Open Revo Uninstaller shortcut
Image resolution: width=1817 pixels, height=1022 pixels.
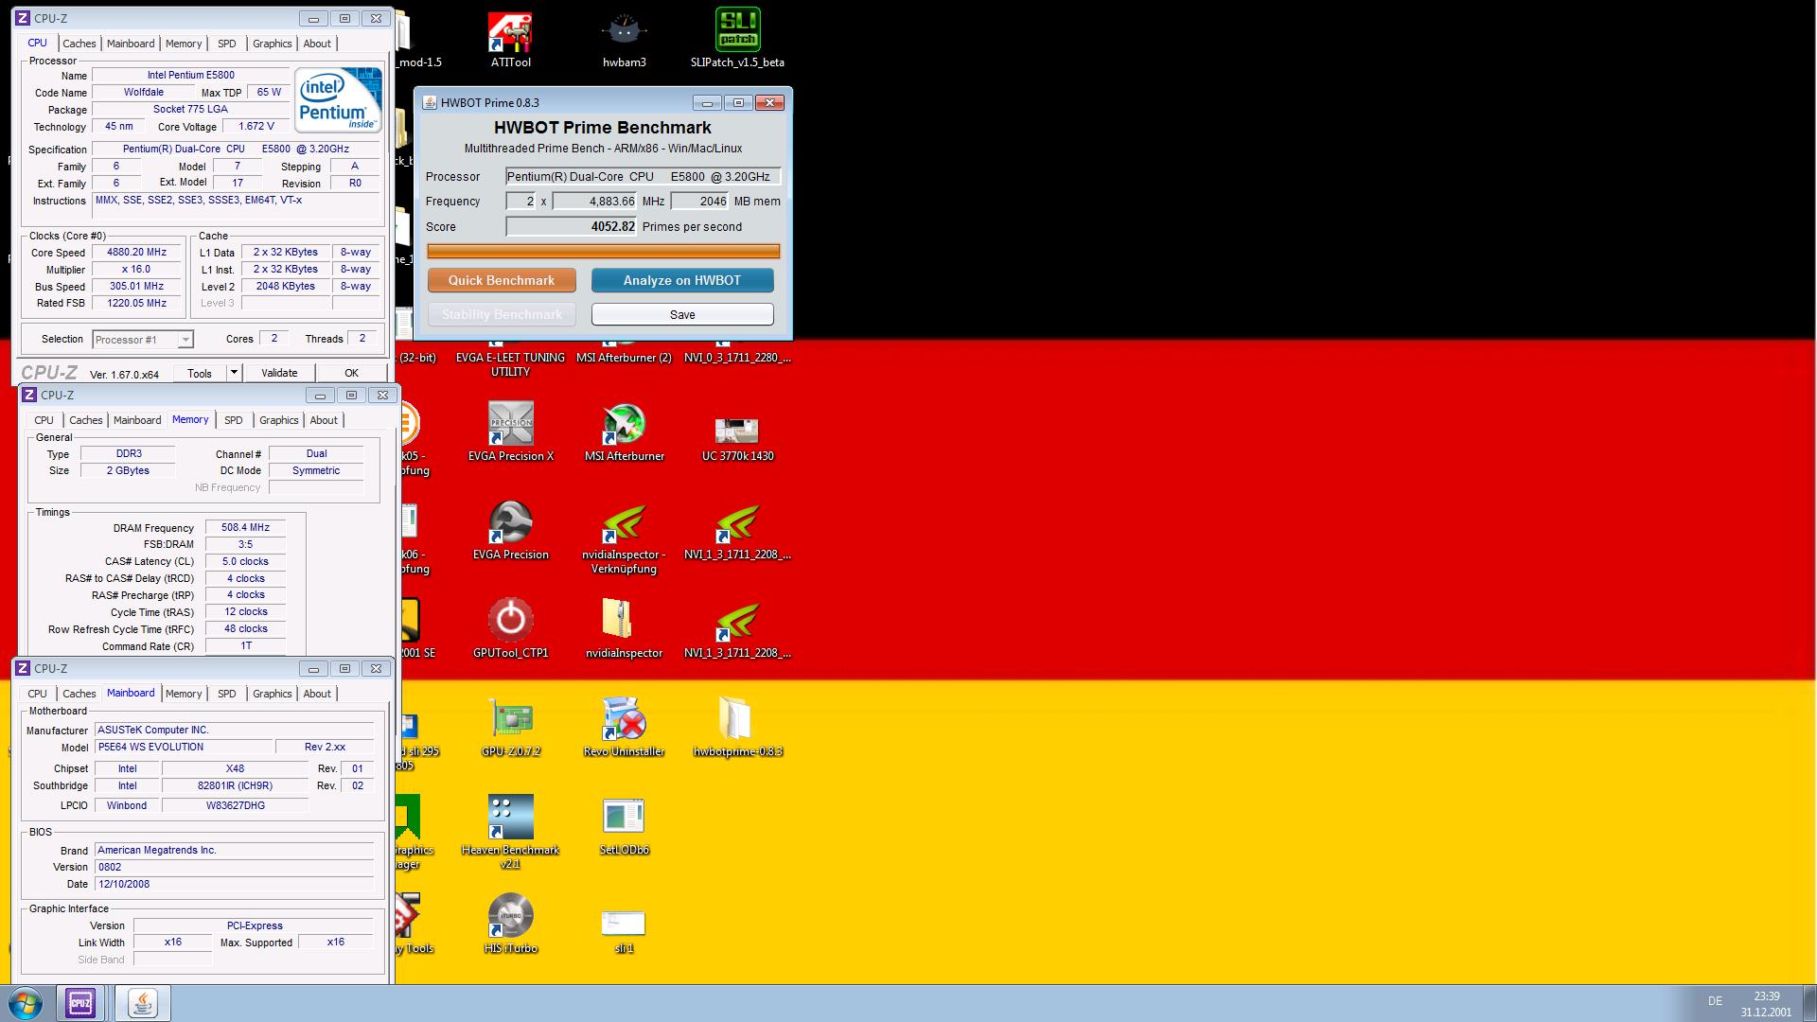click(624, 728)
